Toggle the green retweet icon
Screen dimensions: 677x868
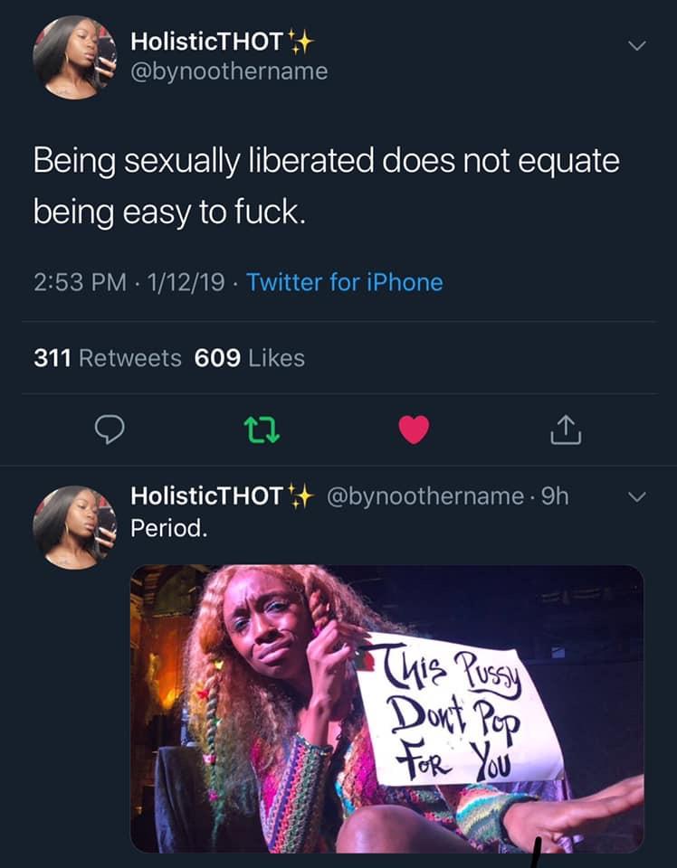262,430
